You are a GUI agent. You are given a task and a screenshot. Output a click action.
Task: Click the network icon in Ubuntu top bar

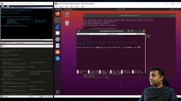tap(172, 9)
